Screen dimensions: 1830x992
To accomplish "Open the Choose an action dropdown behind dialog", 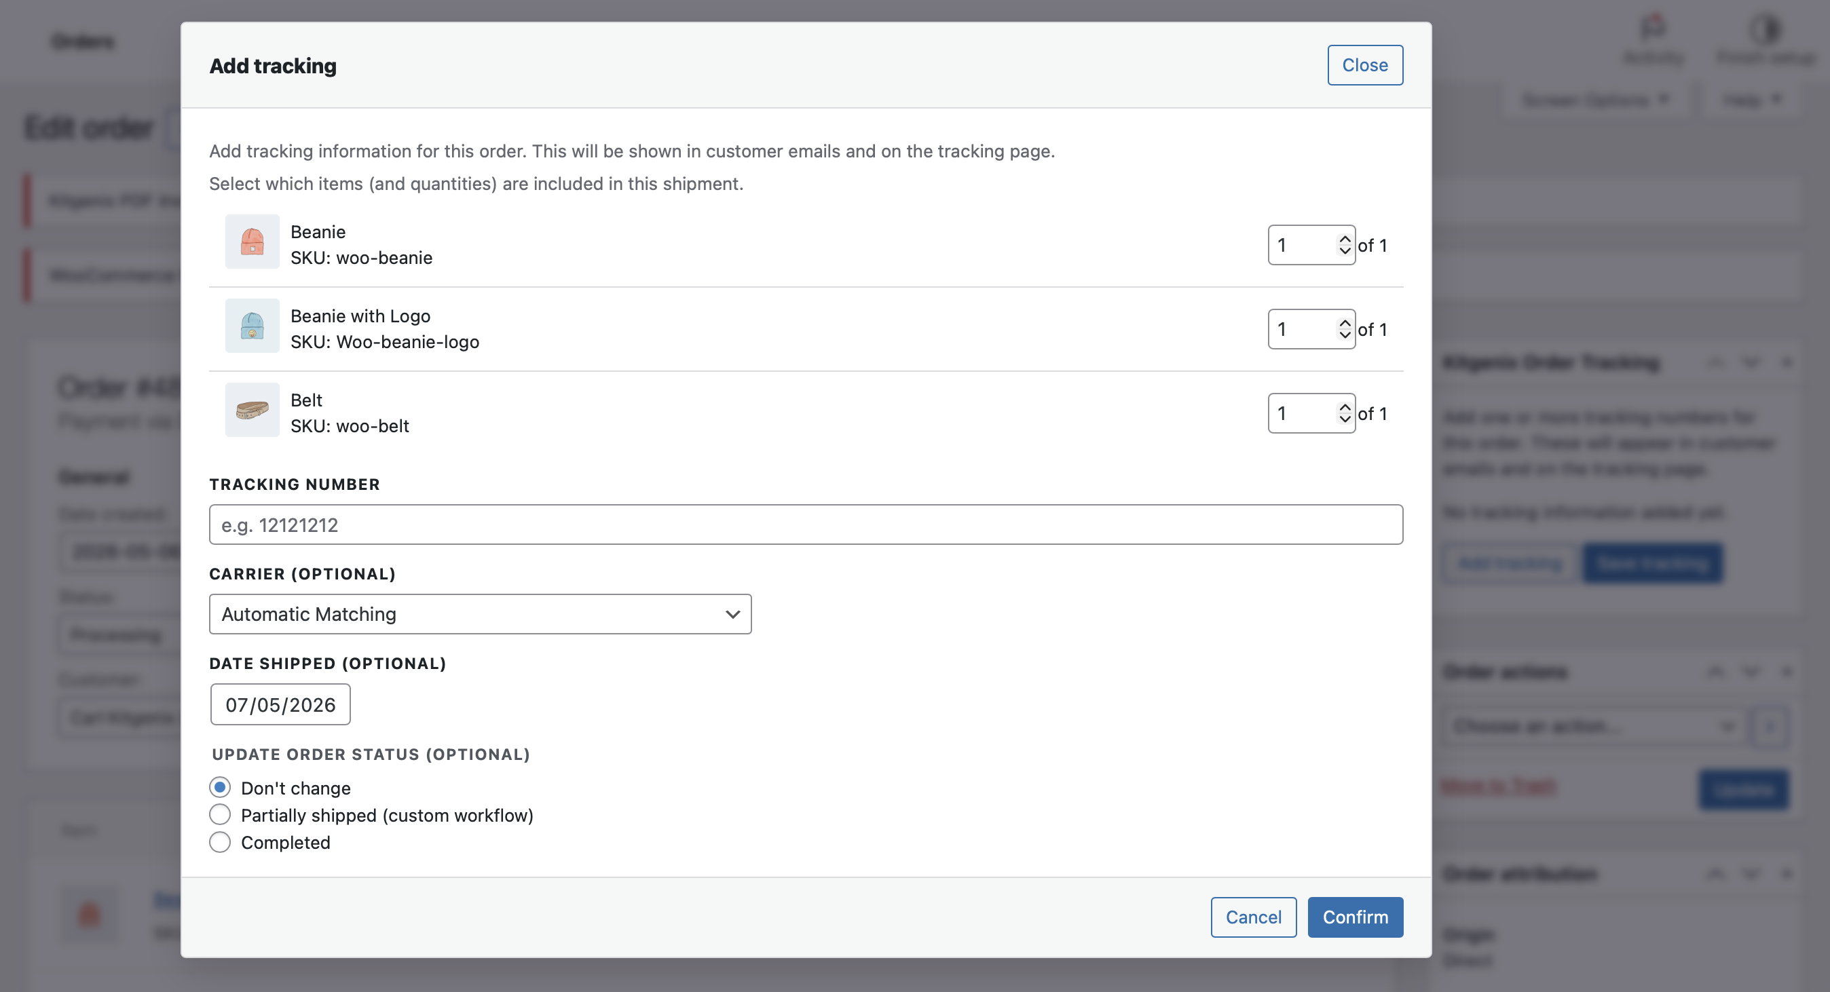I will click(1594, 726).
